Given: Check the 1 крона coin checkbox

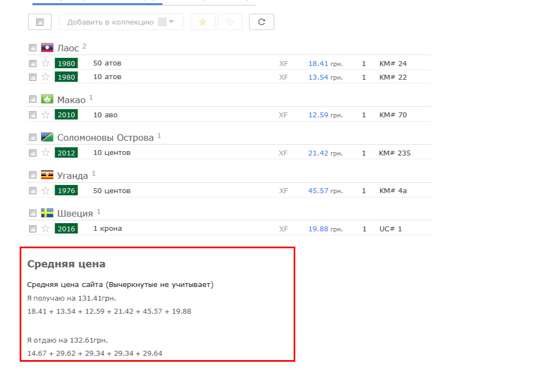Looking at the screenshot, I should click(33, 229).
